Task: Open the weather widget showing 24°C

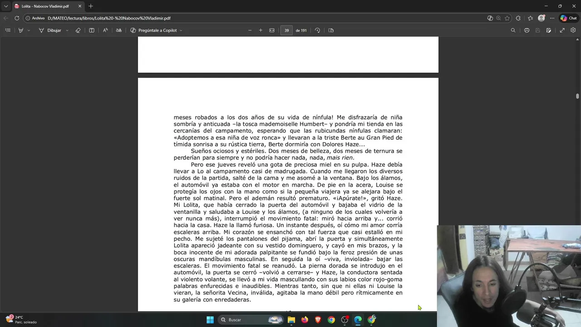Action: pos(21,320)
